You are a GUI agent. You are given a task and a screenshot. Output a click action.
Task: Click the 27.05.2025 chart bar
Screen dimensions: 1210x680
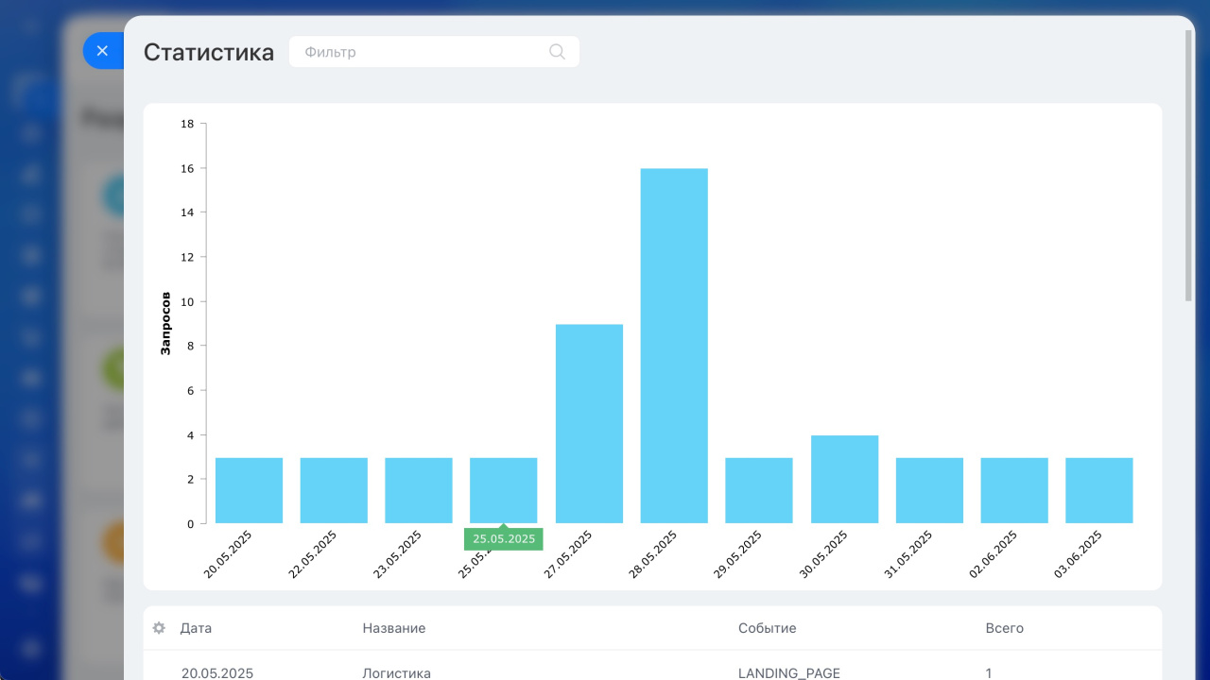click(589, 424)
